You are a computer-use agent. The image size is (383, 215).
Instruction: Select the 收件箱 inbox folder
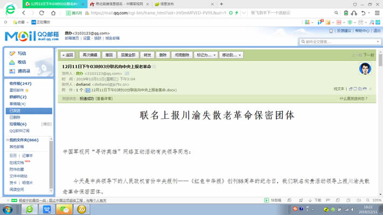20,84
